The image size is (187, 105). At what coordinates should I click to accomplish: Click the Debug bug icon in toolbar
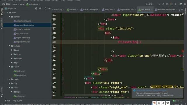(163, 4)
